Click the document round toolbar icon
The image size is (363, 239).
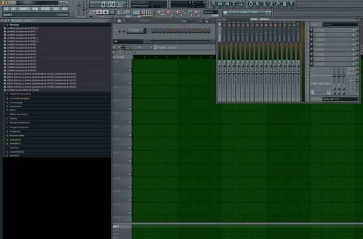tap(285, 4)
